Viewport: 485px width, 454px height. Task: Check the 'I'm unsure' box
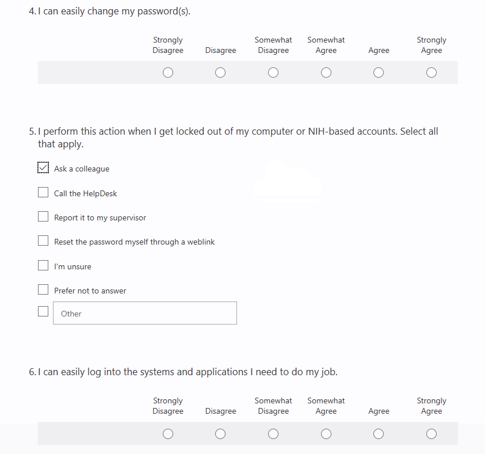[43, 265]
